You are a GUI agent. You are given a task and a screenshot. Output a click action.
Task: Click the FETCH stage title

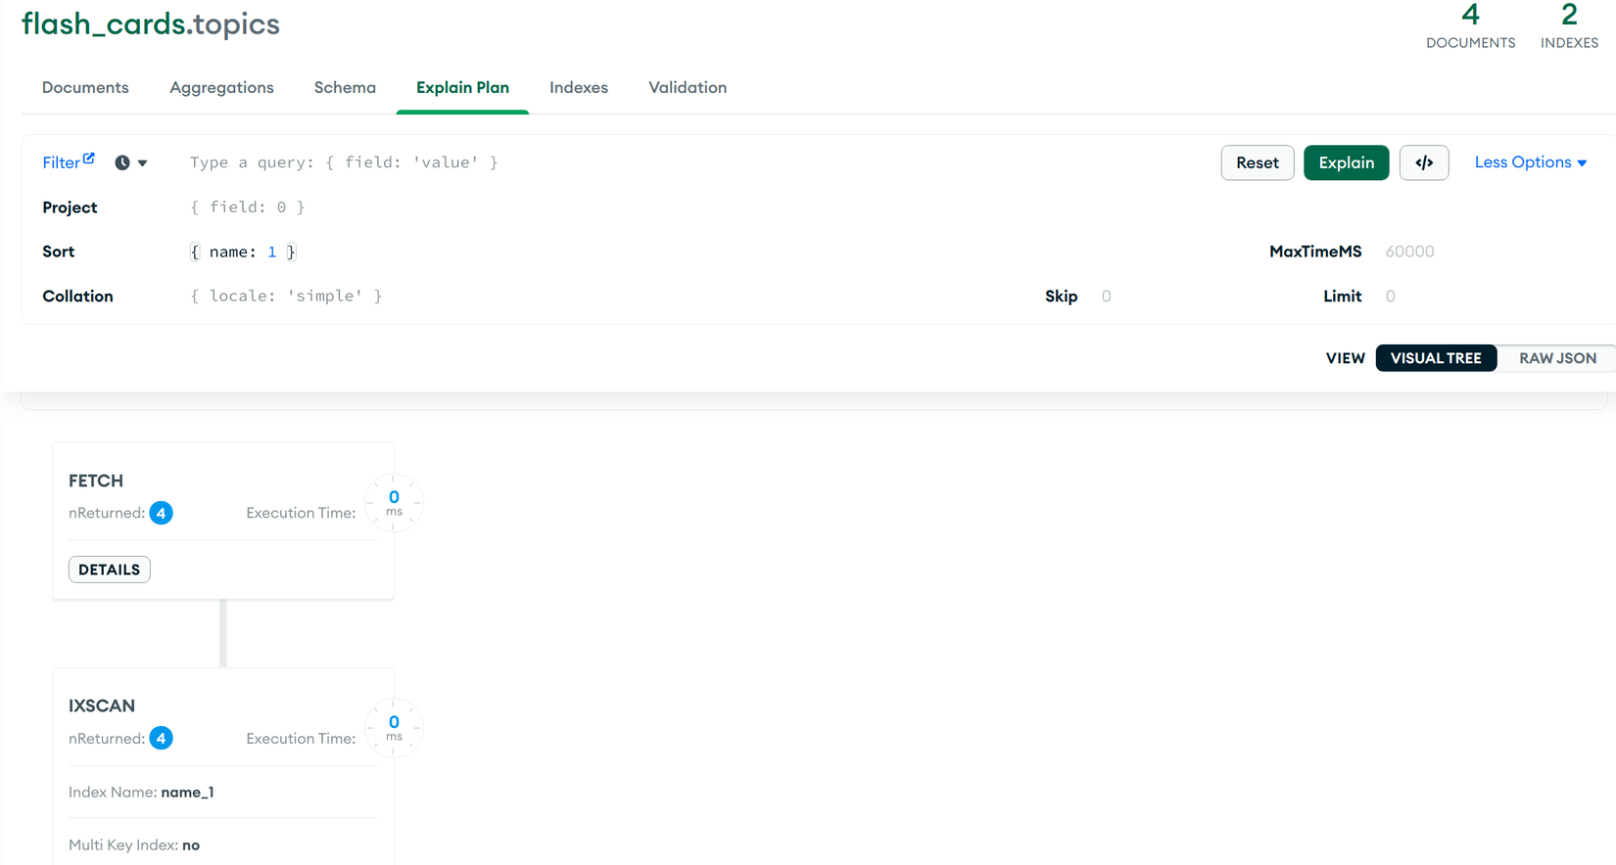coord(96,480)
